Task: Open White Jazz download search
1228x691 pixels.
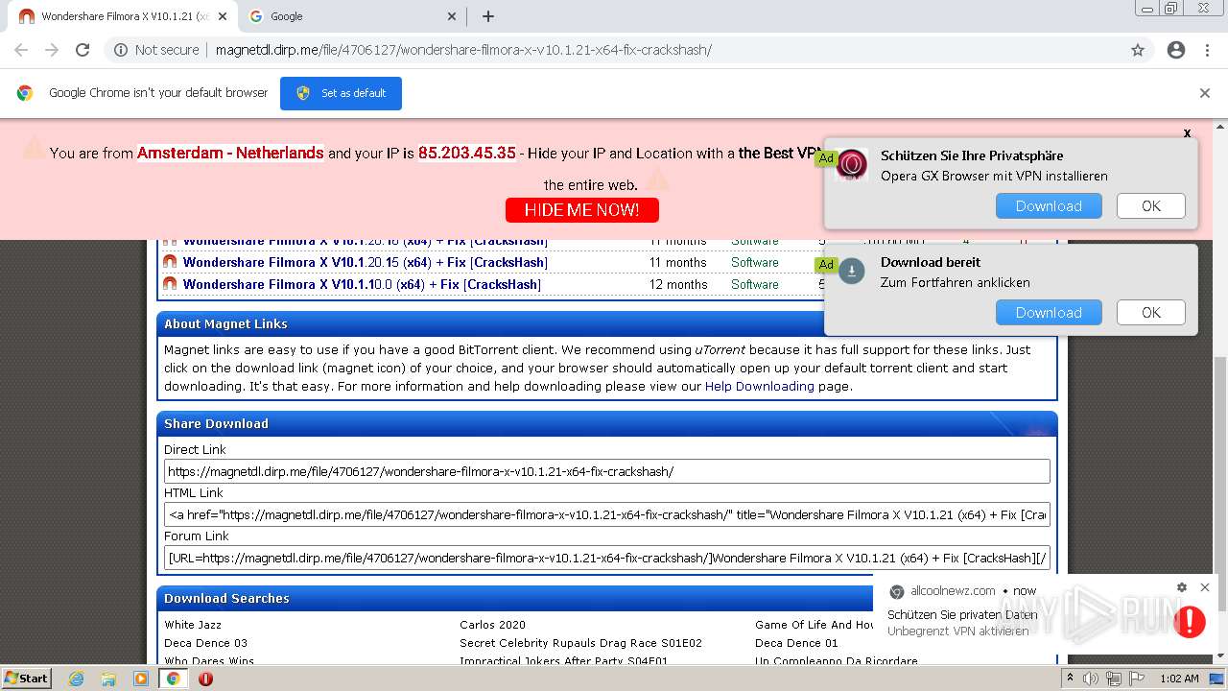Action: point(193,625)
